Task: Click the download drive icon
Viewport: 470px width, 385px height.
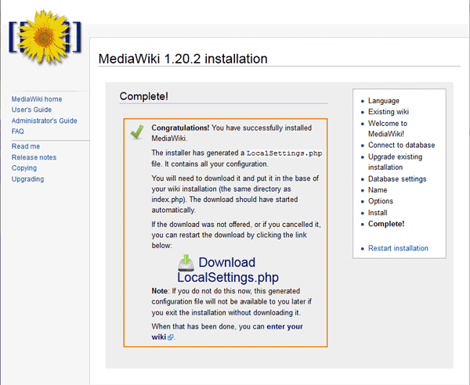Action: [x=186, y=263]
